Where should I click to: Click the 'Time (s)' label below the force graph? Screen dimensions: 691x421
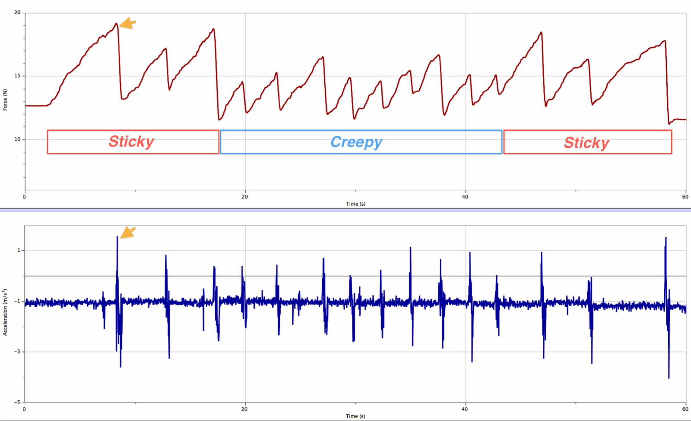click(355, 204)
